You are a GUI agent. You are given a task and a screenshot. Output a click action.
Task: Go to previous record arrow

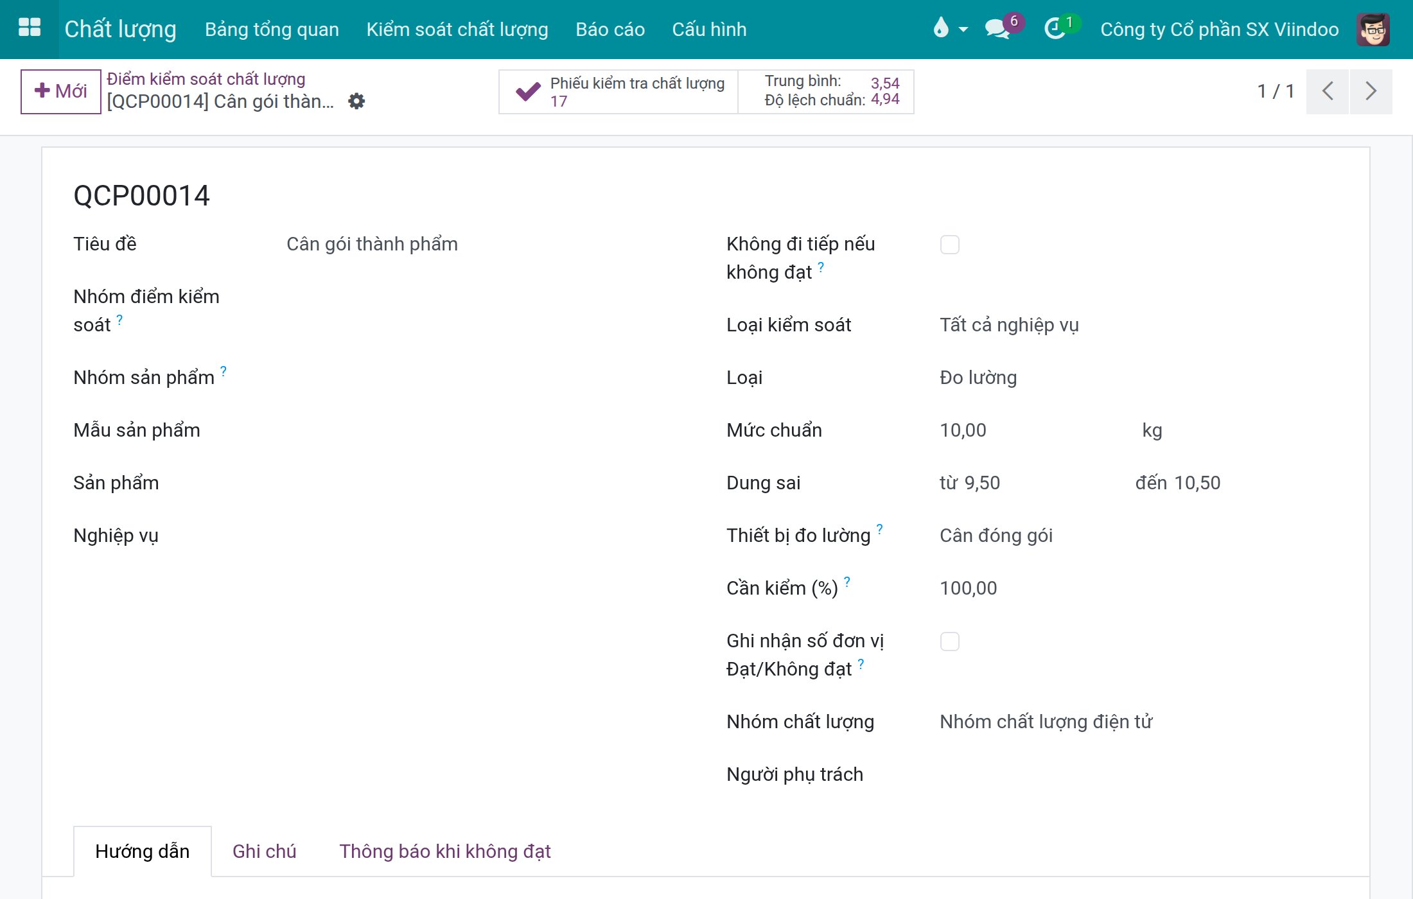[1328, 91]
